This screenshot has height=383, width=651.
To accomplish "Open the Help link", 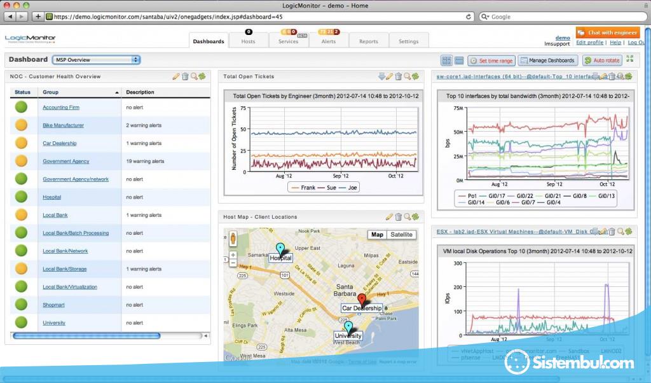I will [615, 43].
